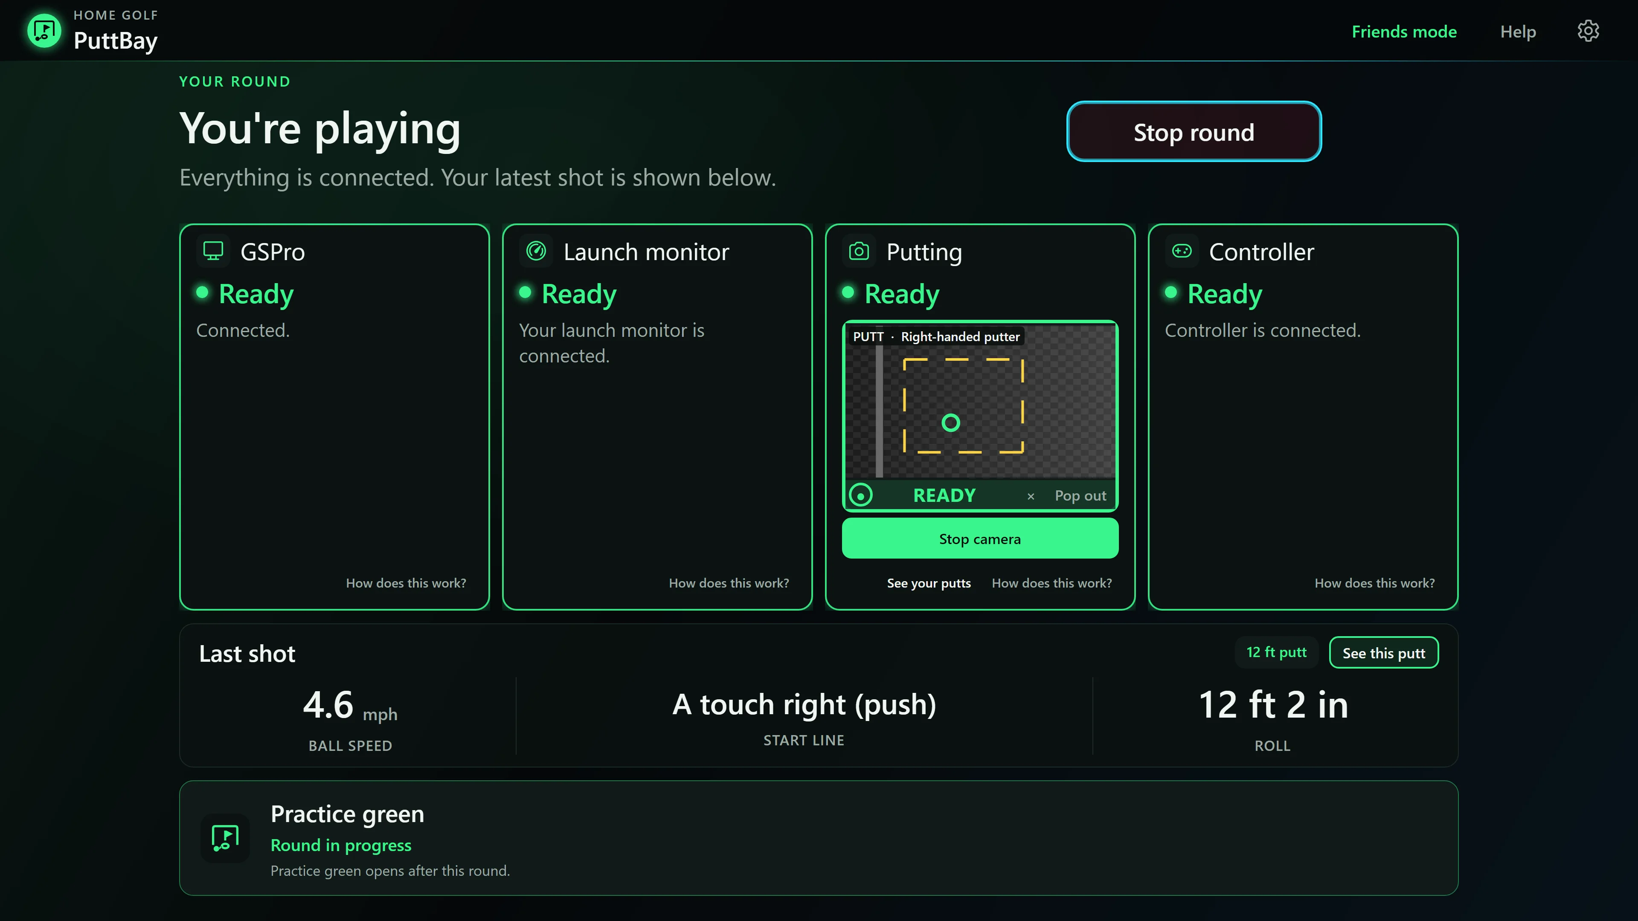Close the putting preview with the × icon
1638x921 pixels.
point(1031,496)
